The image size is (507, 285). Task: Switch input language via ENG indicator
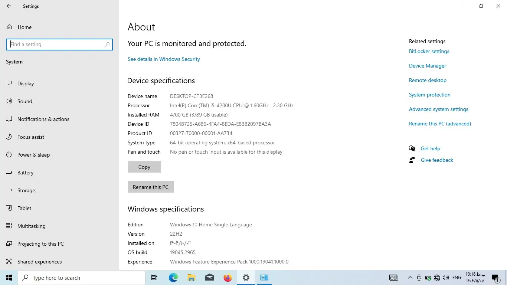(457, 278)
